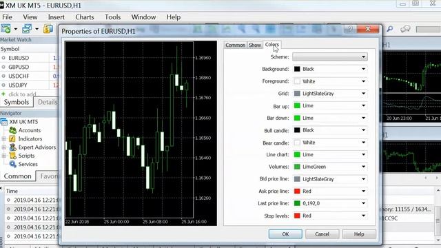
Task: Expand the Expert Advisors tree node
Action: [x=4, y=147]
